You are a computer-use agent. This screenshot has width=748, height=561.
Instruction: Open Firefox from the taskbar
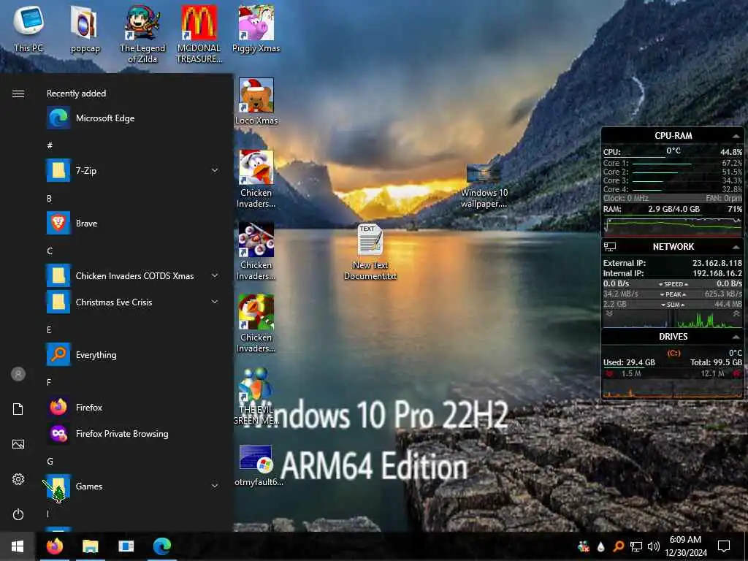pos(54,546)
